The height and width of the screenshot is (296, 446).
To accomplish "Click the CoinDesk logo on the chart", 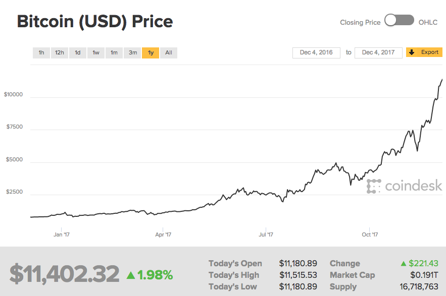I will (x=404, y=186).
